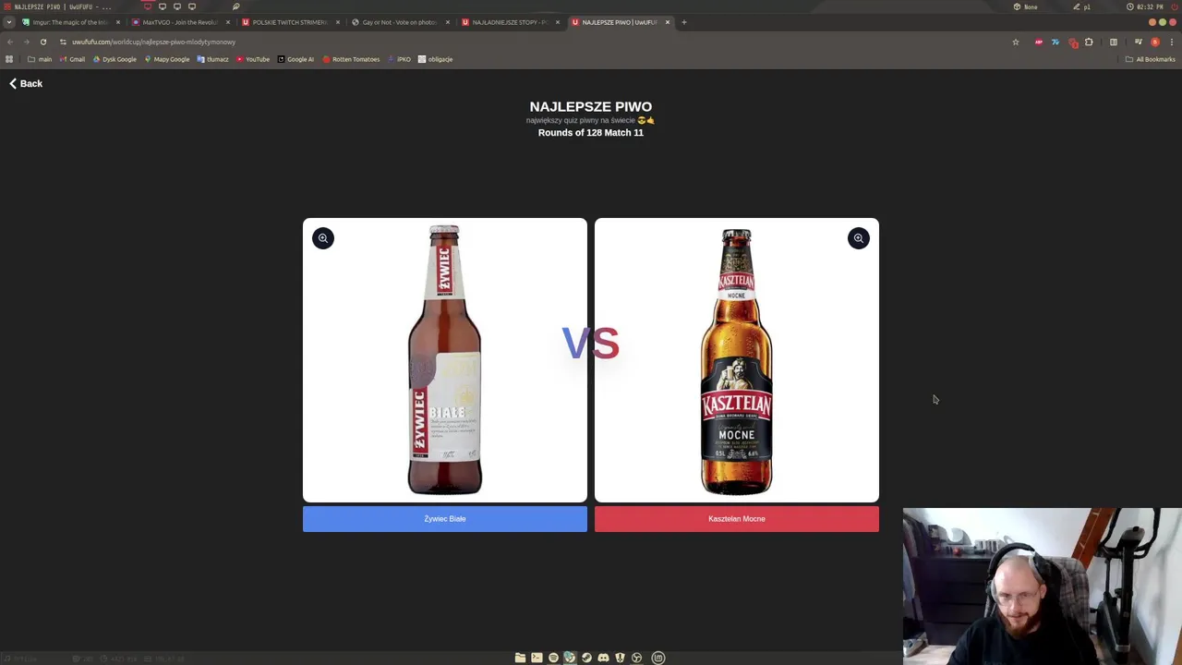Select the Kasztelan Mocne bottle picture

(737, 360)
